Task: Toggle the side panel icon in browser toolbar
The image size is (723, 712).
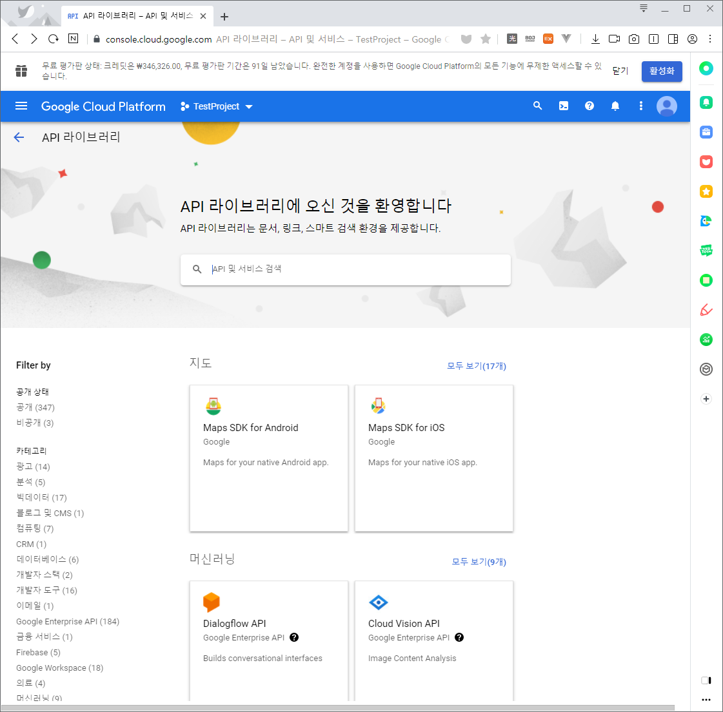Action: (x=673, y=39)
